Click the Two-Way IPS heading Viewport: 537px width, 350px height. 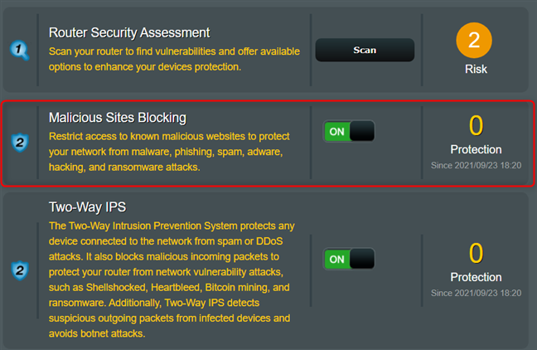tap(87, 207)
